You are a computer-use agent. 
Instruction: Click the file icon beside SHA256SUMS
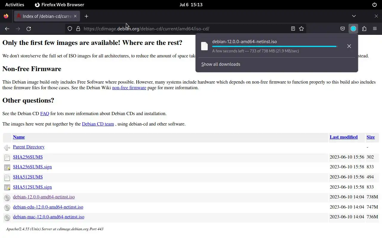pos(7,157)
